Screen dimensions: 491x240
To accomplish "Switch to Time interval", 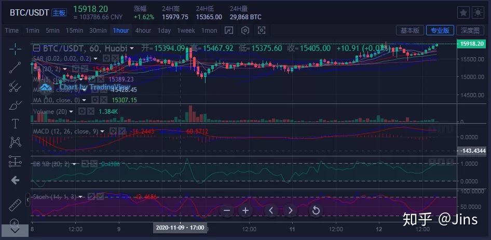I will tap(11, 31).
